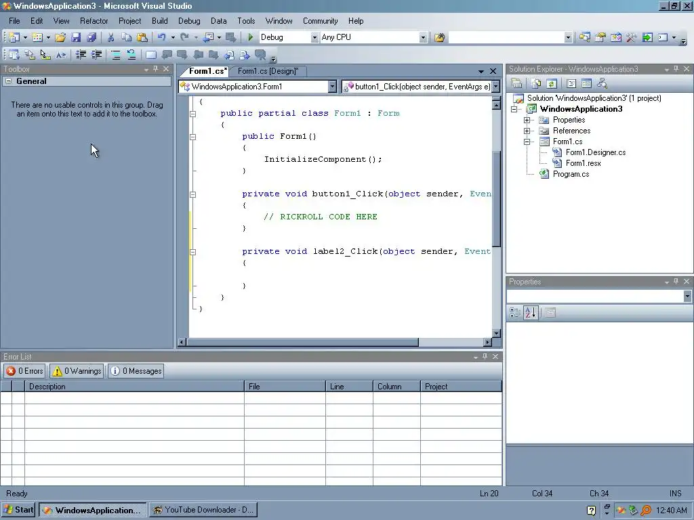Collapse the Form1.cs node in Solution Explorer
Viewport: 694px width, 520px height.
527,142
